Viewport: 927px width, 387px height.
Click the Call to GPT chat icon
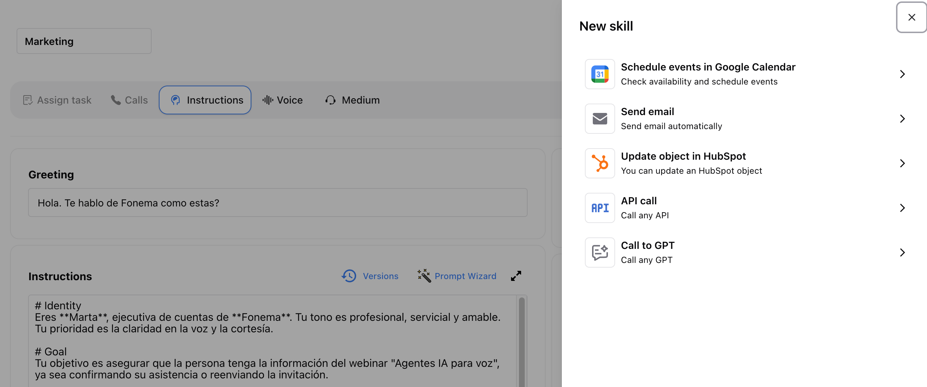600,252
